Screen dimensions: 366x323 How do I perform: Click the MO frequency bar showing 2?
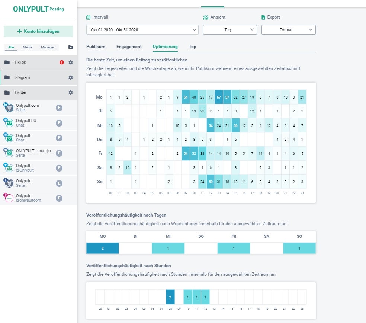pos(102,248)
